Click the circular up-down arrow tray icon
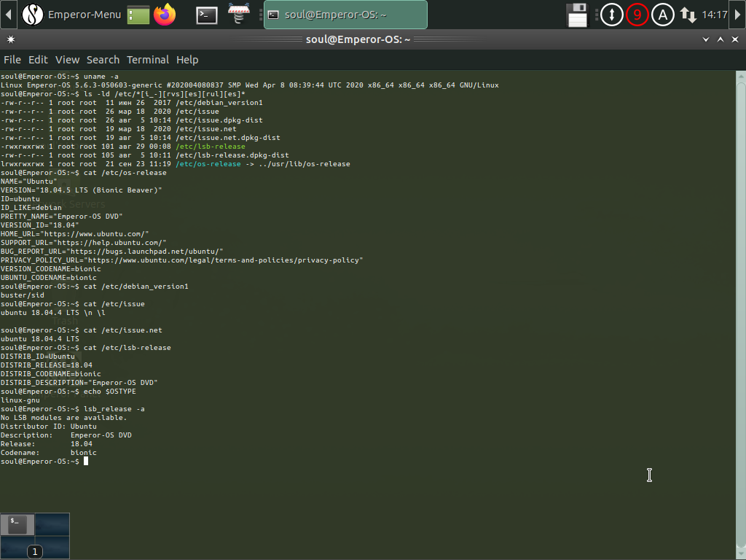Image resolution: width=746 pixels, height=560 pixels. (612, 15)
